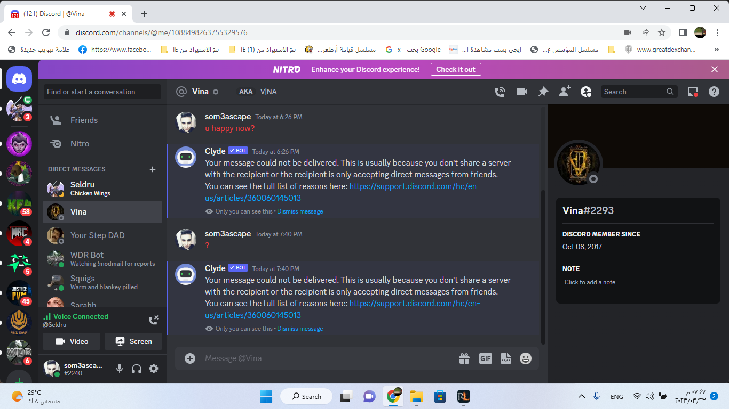Open WDR Bot conversation

click(x=102, y=259)
